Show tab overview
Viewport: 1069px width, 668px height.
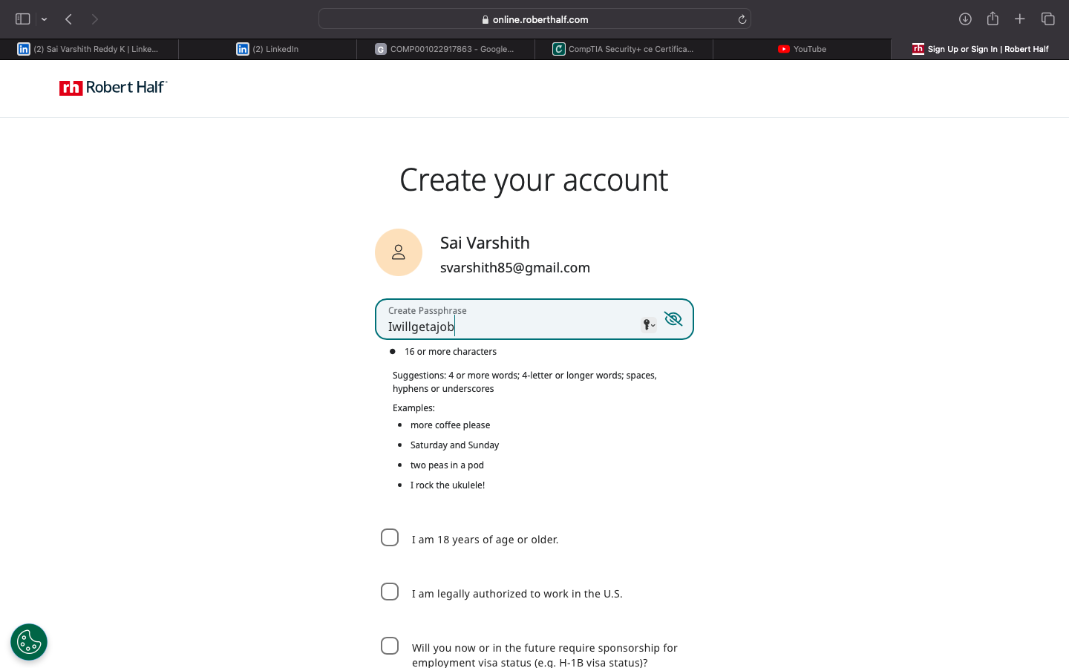[x=1047, y=19]
